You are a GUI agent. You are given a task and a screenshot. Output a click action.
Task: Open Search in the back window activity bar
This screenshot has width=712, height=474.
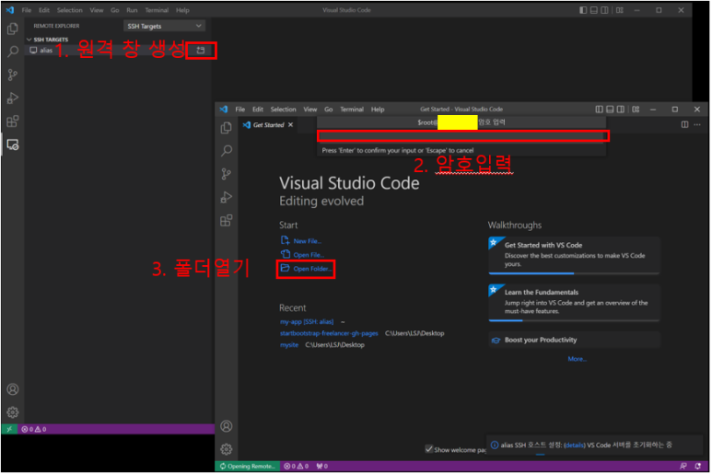click(x=13, y=52)
